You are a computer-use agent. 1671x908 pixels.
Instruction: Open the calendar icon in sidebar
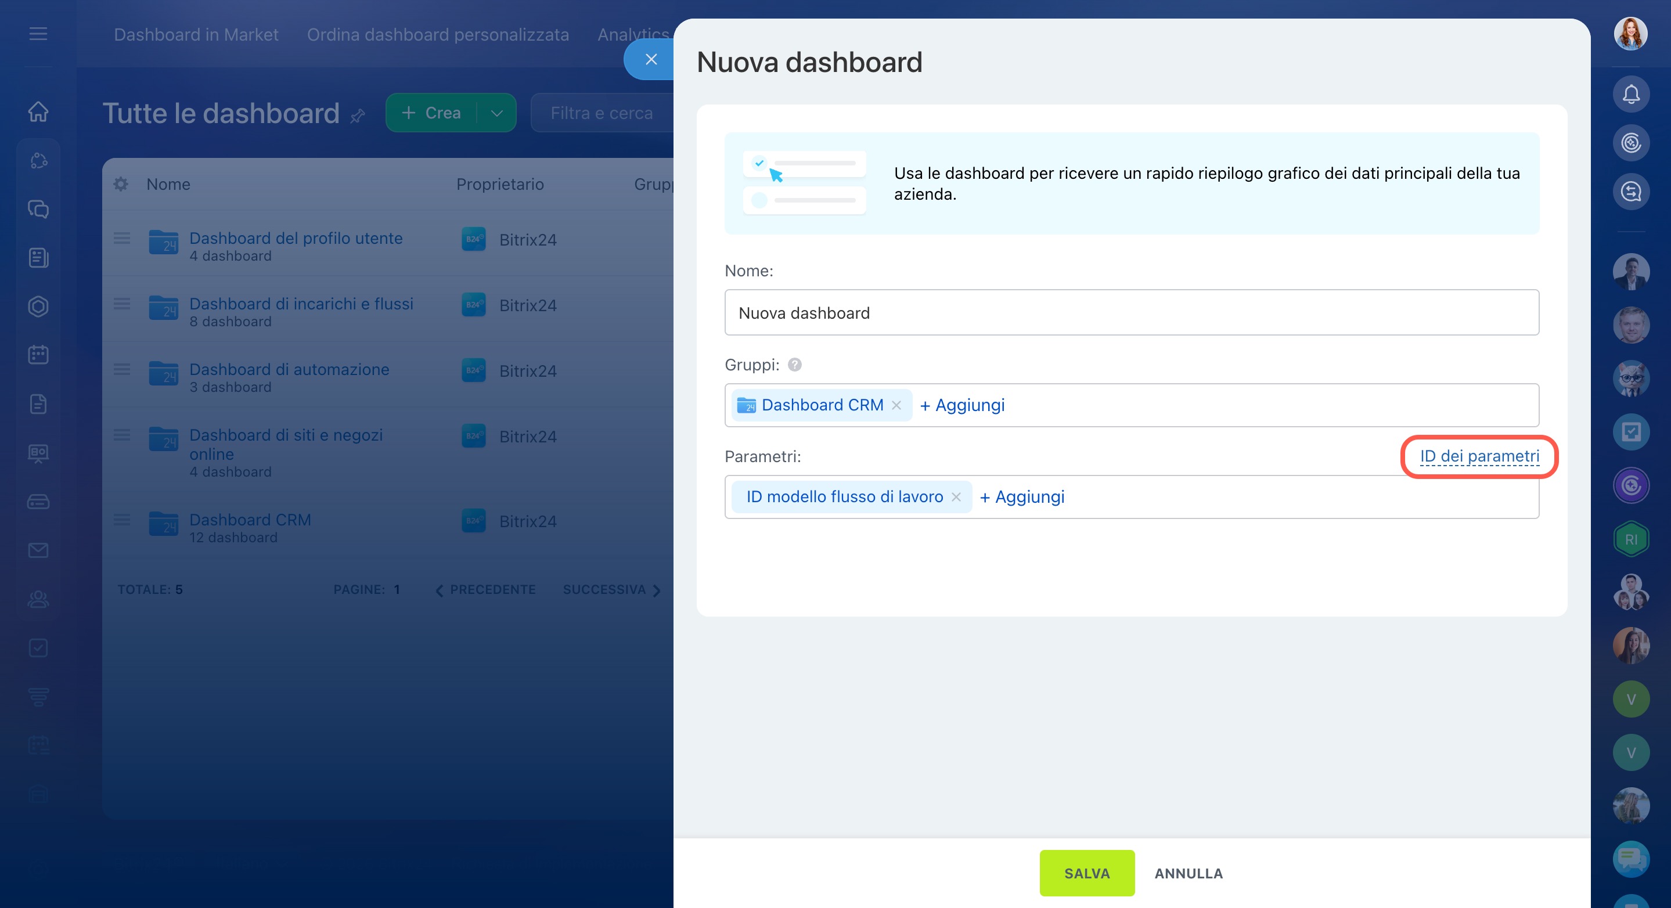[x=38, y=355]
